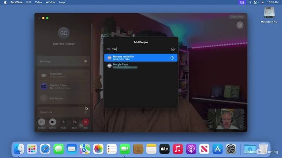Open Contacts from the Dock

point(138,149)
